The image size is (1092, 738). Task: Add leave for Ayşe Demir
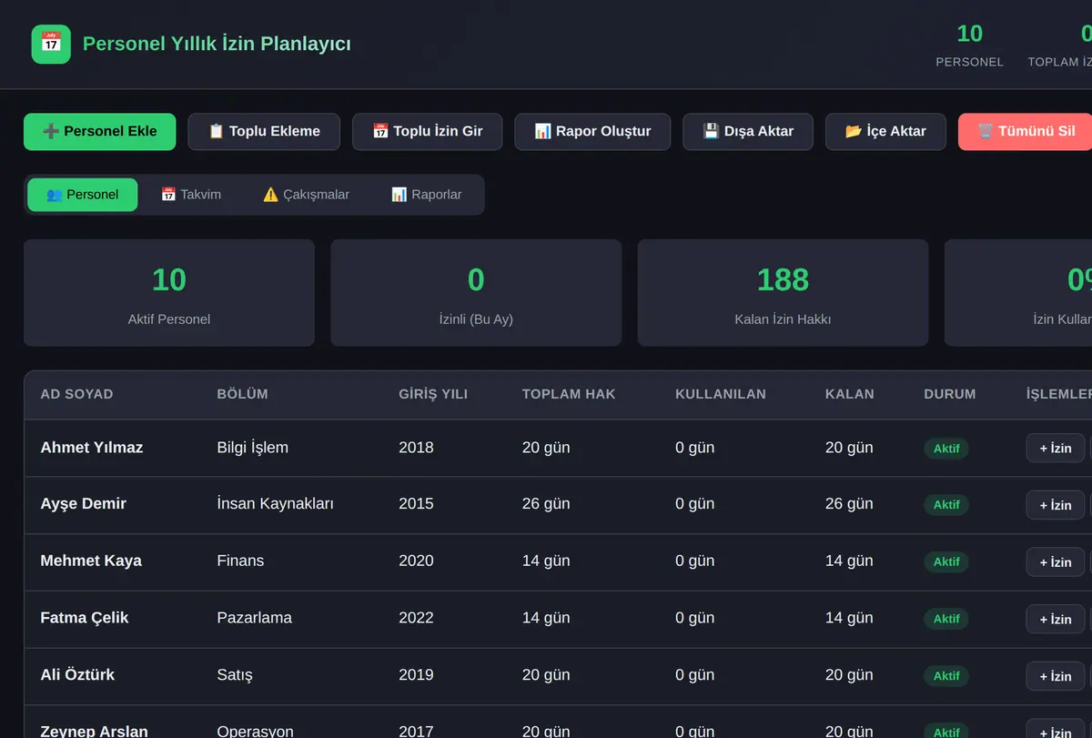tap(1056, 505)
